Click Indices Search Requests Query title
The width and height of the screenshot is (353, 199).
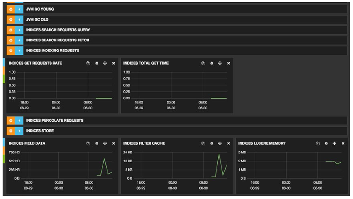[58, 30]
